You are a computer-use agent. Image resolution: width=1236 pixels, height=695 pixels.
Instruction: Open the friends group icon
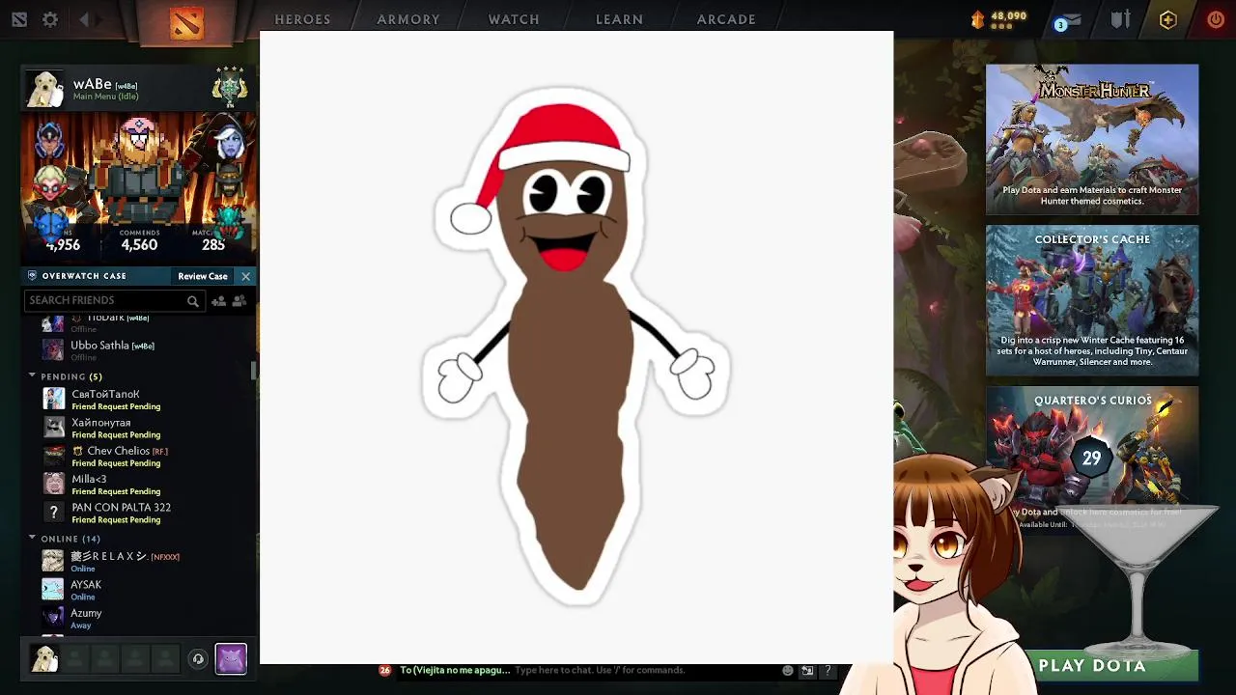(239, 301)
